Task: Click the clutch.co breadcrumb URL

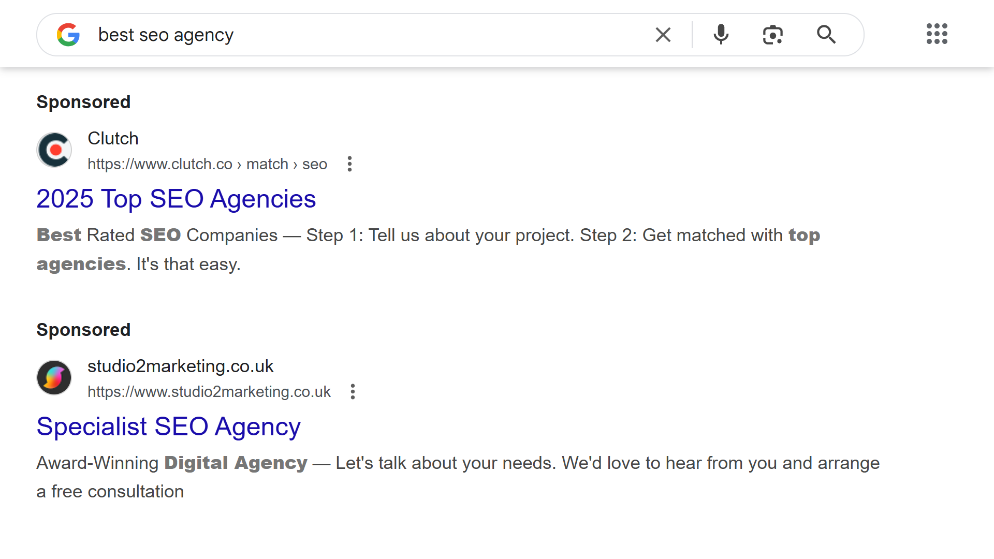Action: (x=207, y=164)
